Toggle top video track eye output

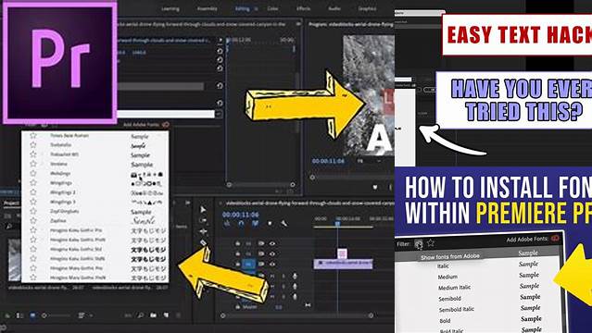point(271,243)
